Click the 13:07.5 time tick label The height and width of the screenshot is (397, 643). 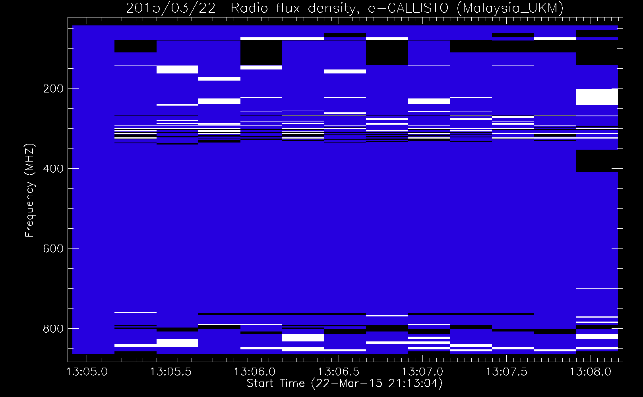point(506,372)
